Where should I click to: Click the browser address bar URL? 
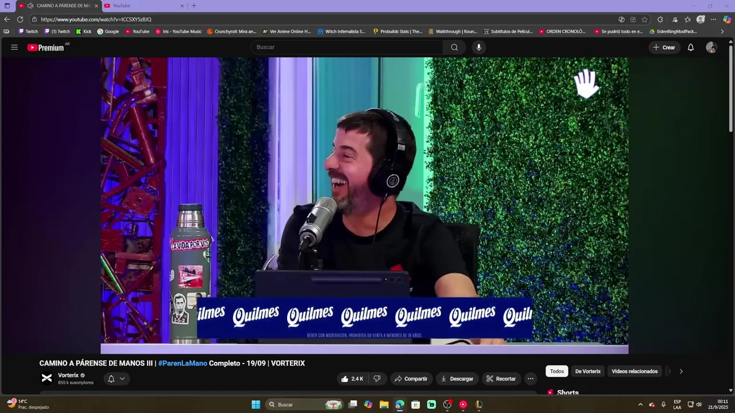tap(96, 20)
